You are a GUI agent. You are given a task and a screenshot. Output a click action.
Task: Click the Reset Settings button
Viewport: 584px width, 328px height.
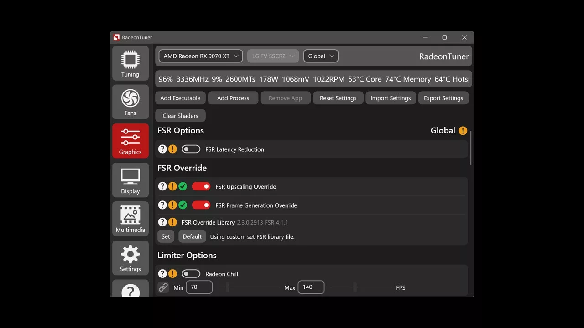point(338,98)
